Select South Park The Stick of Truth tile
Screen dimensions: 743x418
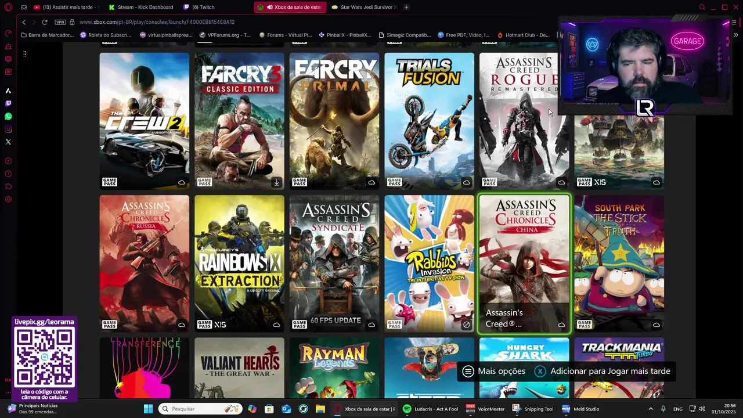pyautogui.click(x=619, y=263)
